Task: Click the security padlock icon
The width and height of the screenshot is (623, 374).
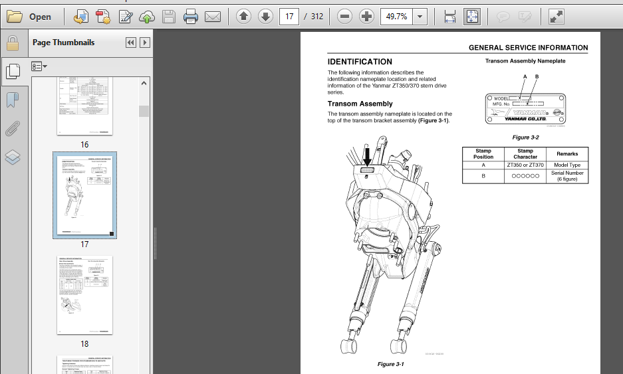Action: tap(13, 43)
